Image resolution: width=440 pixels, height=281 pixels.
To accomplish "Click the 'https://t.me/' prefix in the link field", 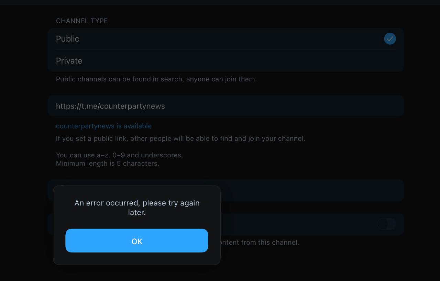I will click(78, 106).
